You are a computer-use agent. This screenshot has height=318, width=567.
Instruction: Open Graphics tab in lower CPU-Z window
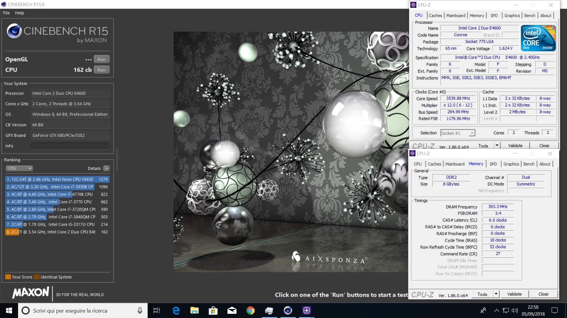pyautogui.click(x=511, y=164)
